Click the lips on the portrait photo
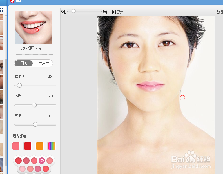 coord(150,86)
